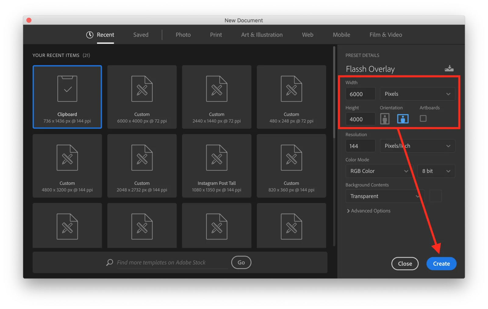The image size is (488, 309).
Task: Click the red close window button
Action: [29, 20]
